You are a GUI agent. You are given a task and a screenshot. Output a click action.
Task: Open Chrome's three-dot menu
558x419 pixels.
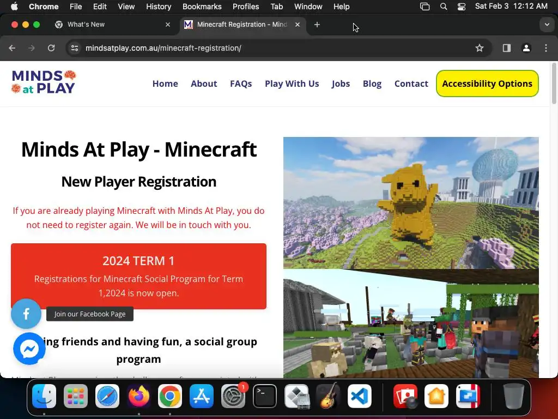(x=546, y=48)
